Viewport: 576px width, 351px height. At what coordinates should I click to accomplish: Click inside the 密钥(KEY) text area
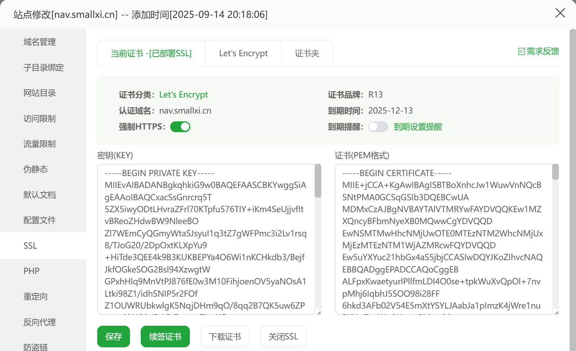coord(205,239)
